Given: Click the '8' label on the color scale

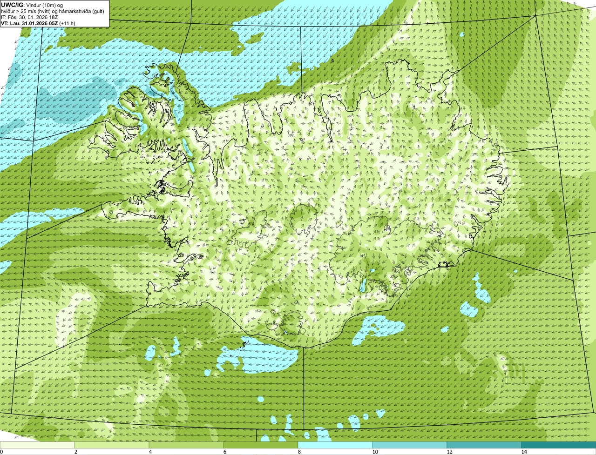Looking at the screenshot, I should (299, 452).
